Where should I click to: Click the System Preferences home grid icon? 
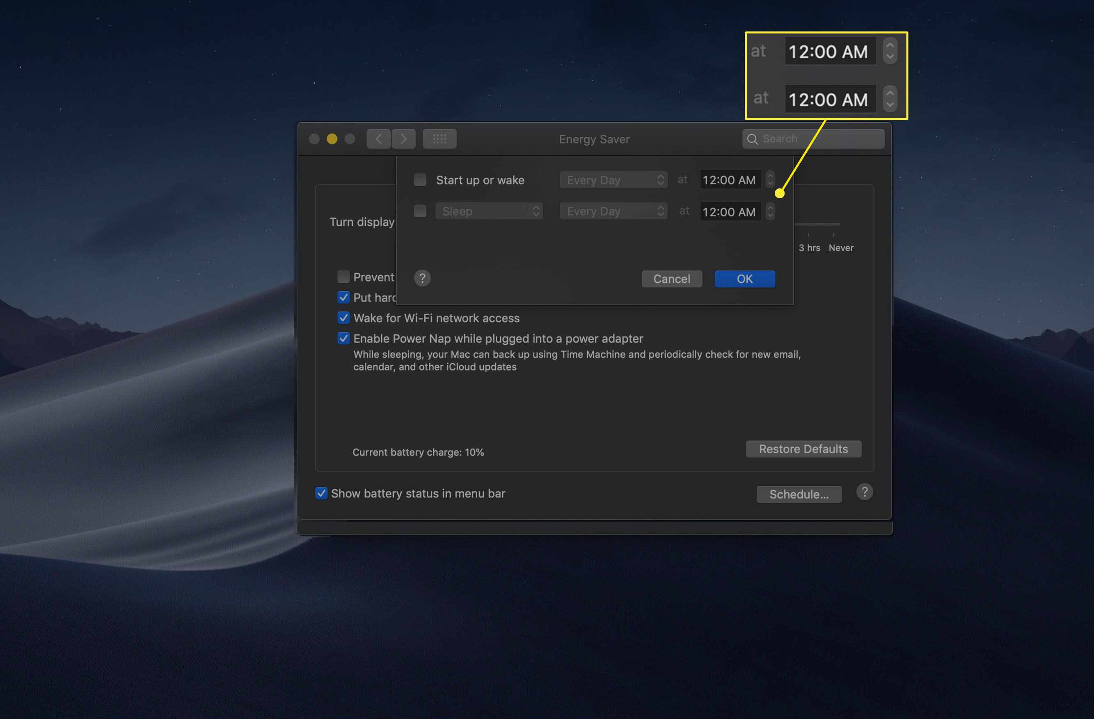coord(440,138)
